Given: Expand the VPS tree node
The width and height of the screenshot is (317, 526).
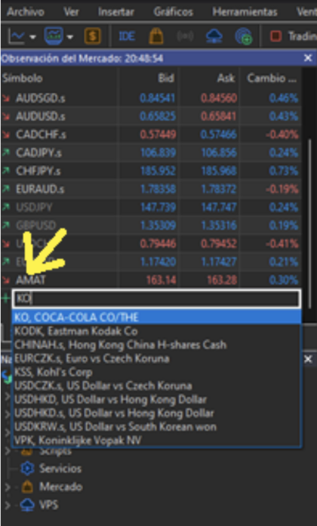Looking at the screenshot, I should pos(8,505).
